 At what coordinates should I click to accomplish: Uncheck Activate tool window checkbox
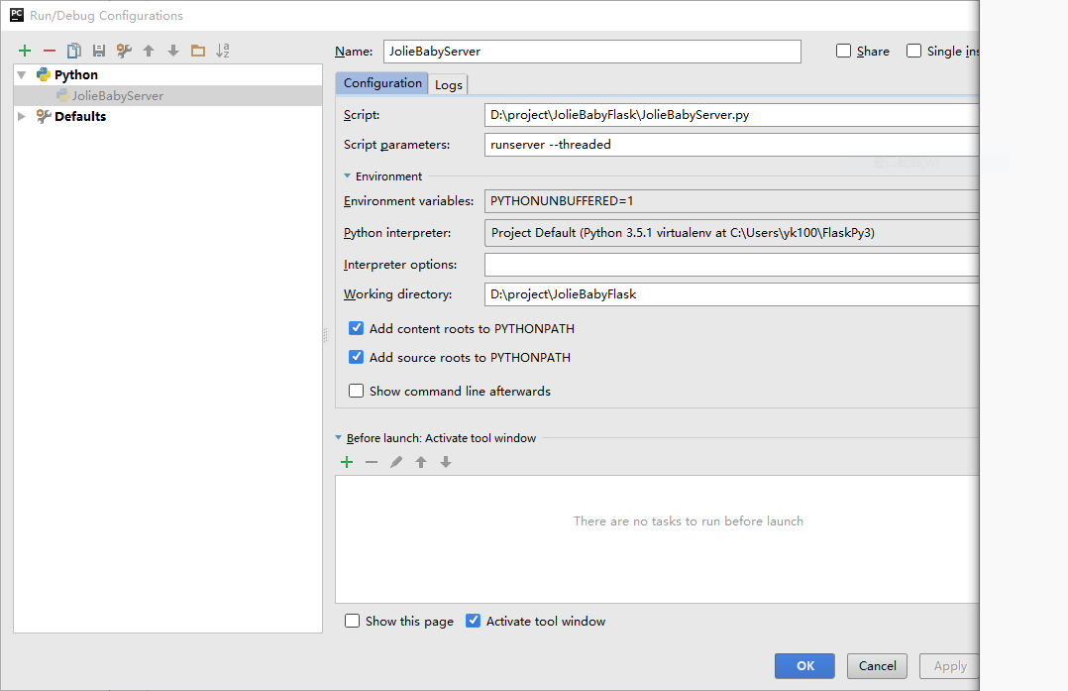[x=474, y=621]
